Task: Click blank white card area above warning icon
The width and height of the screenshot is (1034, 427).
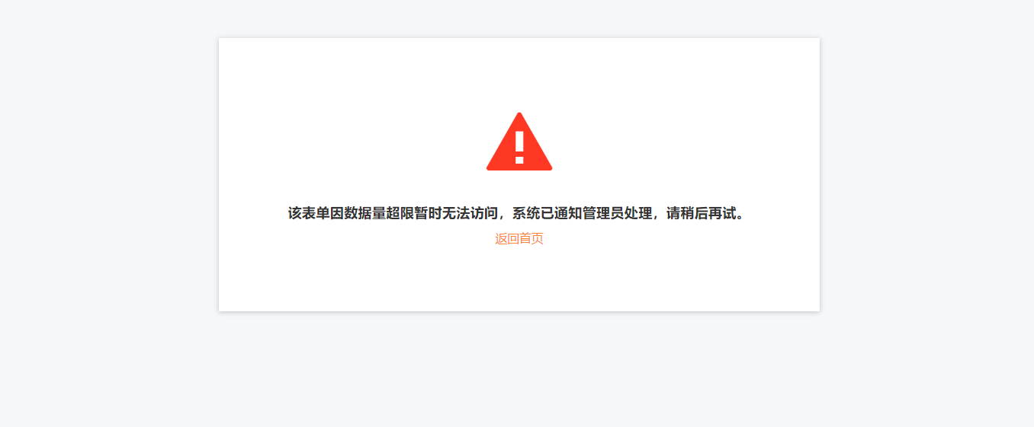Action: [x=519, y=72]
